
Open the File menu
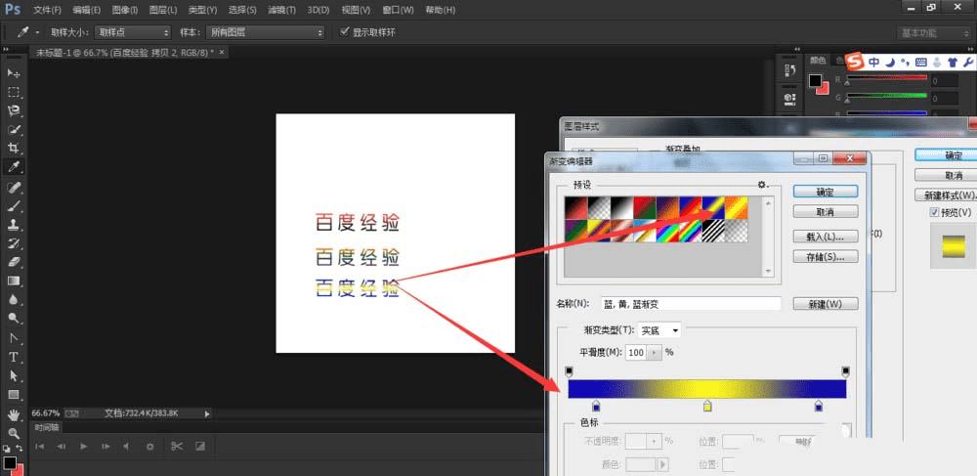[x=47, y=10]
